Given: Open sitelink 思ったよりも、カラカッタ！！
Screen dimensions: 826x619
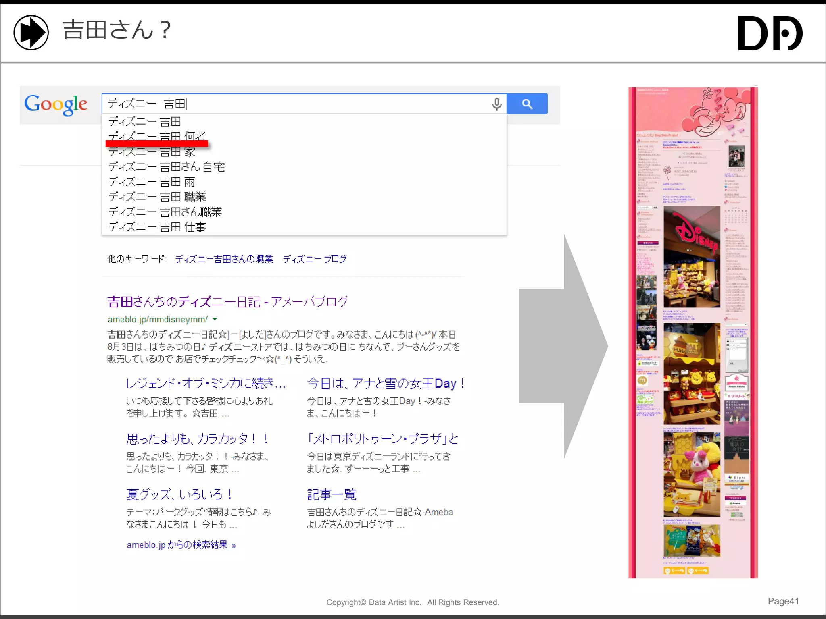Looking at the screenshot, I should point(198,439).
